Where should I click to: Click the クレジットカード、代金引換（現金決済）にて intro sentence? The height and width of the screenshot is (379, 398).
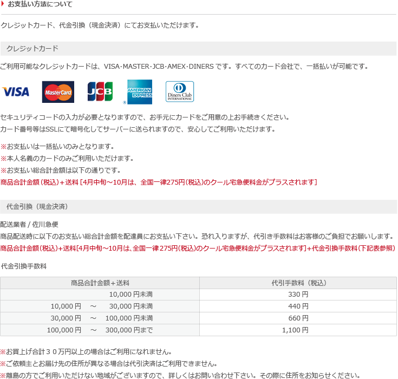click(100, 25)
